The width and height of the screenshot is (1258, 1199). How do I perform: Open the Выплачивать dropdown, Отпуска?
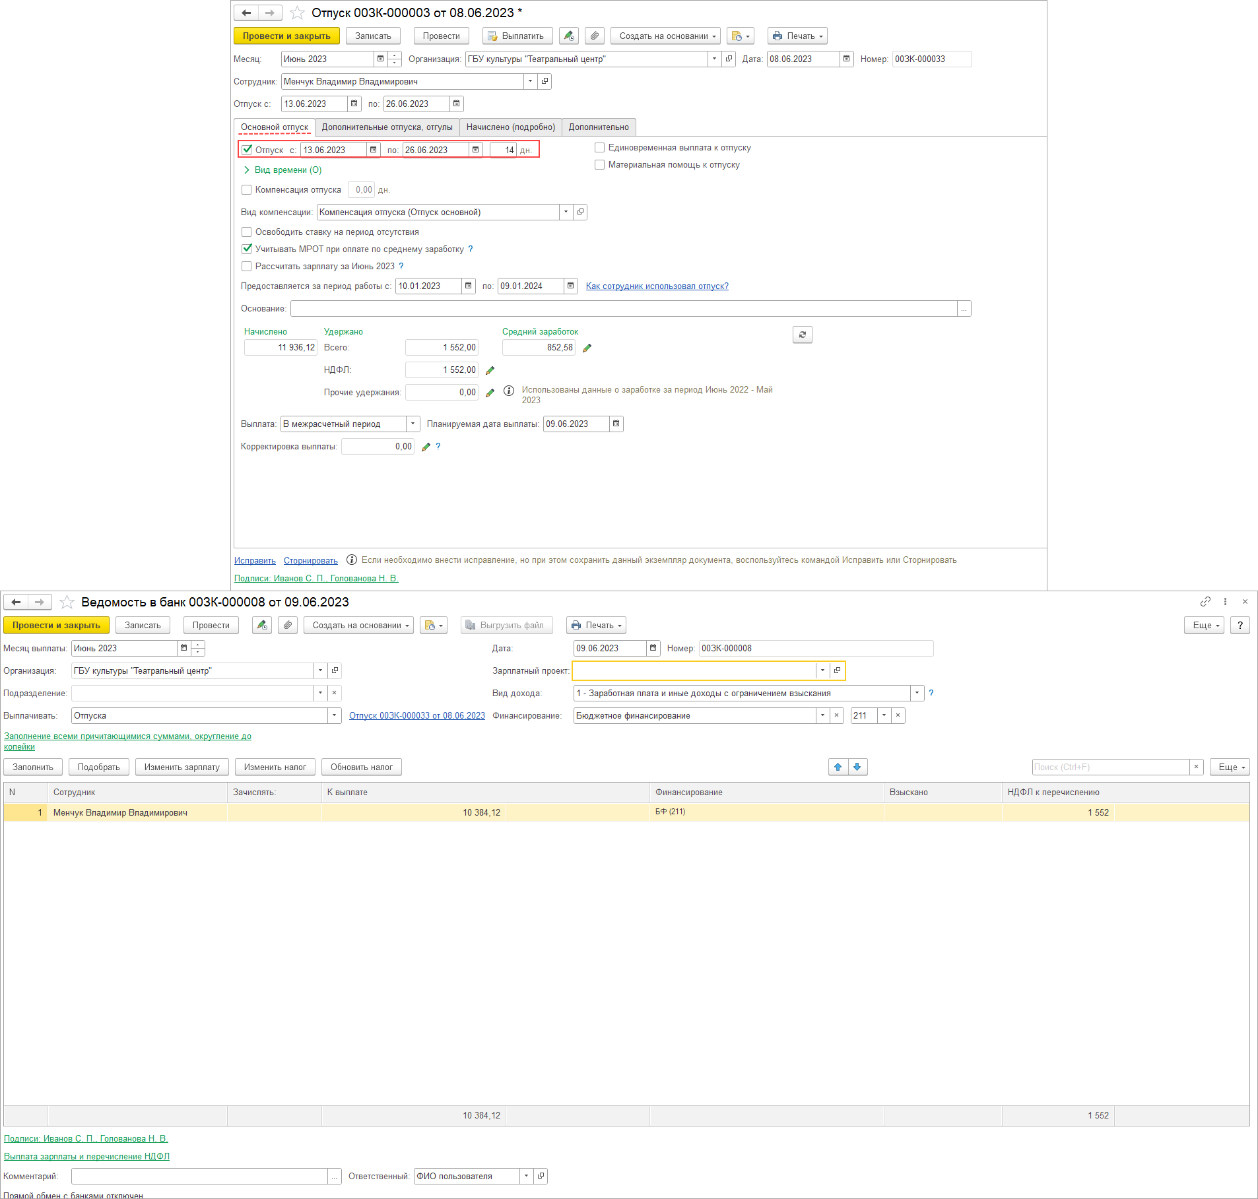(x=335, y=715)
